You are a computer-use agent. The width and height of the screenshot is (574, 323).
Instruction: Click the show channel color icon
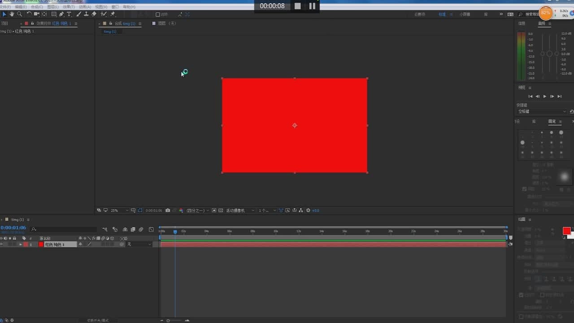coord(181,210)
